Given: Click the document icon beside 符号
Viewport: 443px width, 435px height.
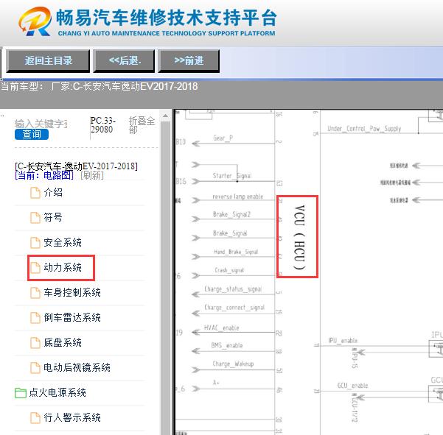Looking at the screenshot, I should pos(35,218).
